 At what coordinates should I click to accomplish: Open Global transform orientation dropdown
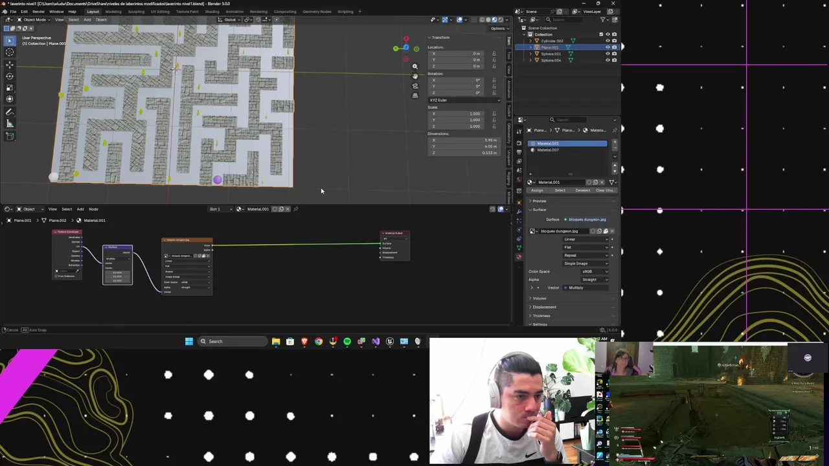pyautogui.click(x=229, y=19)
